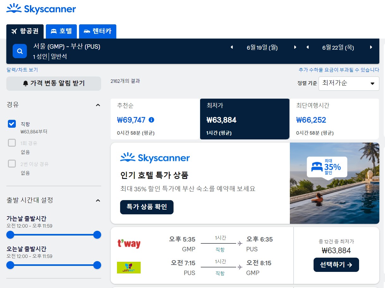This screenshot has height=288, width=385.
Task: Collapse the 출발 시간대 설정 section
Action: [x=98, y=200]
